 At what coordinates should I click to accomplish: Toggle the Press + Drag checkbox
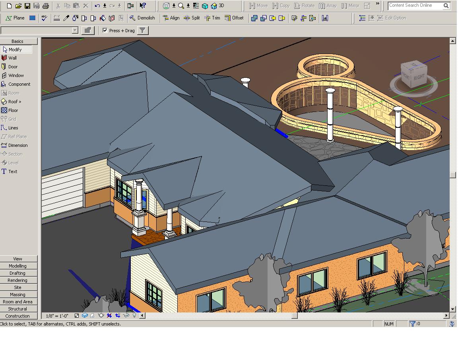point(105,30)
